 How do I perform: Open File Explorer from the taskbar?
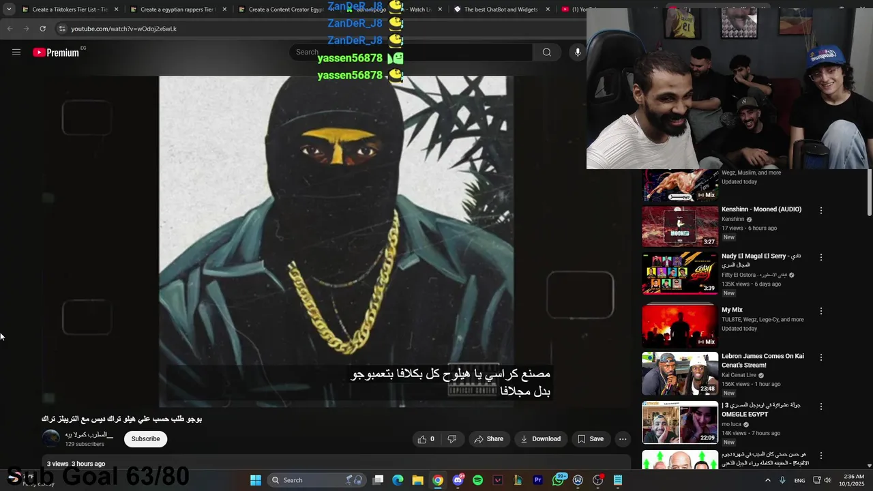click(417, 480)
